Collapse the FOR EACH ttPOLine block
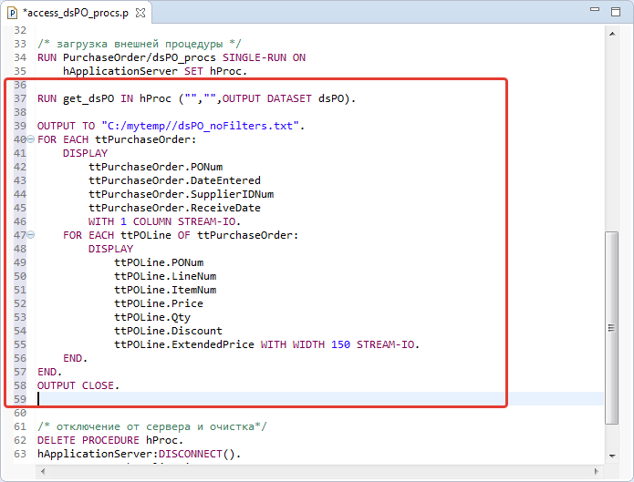This screenshot has width=634, height=482. (30, 235)
